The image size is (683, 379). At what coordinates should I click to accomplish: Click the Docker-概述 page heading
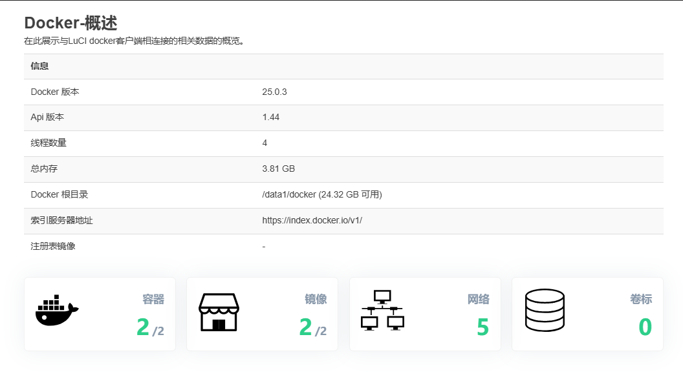pyautogui.click(x=70, y=23)
